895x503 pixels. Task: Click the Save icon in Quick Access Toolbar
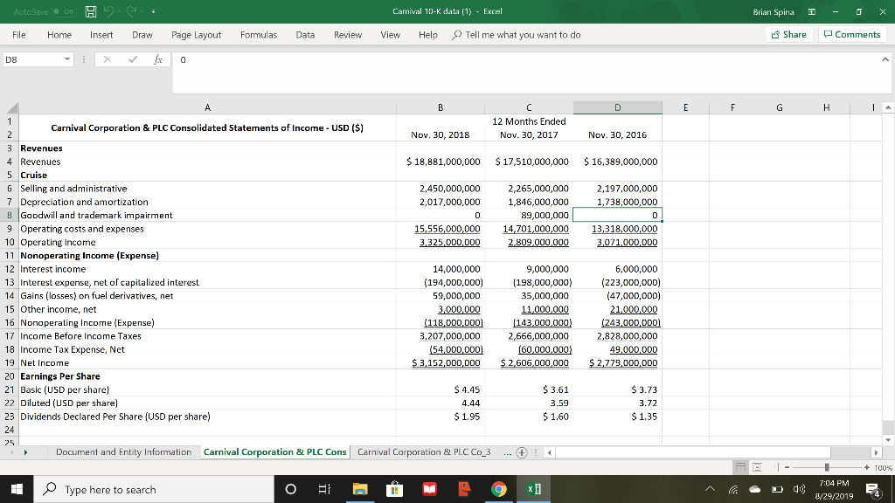[91, 11]
